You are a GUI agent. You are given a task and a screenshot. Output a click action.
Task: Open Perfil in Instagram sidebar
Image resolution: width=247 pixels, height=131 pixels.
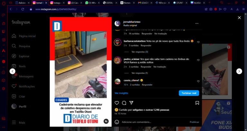pyautogui.click(x=19, y=107)
